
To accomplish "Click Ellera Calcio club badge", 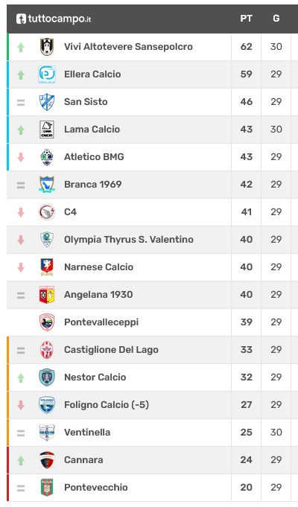I will [x=47, y=74].
